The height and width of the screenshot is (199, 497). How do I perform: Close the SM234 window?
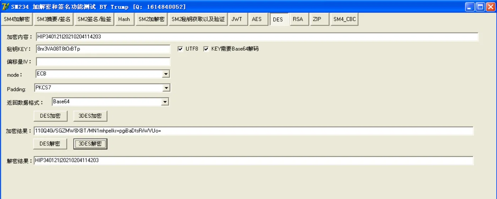click(491, 7)
